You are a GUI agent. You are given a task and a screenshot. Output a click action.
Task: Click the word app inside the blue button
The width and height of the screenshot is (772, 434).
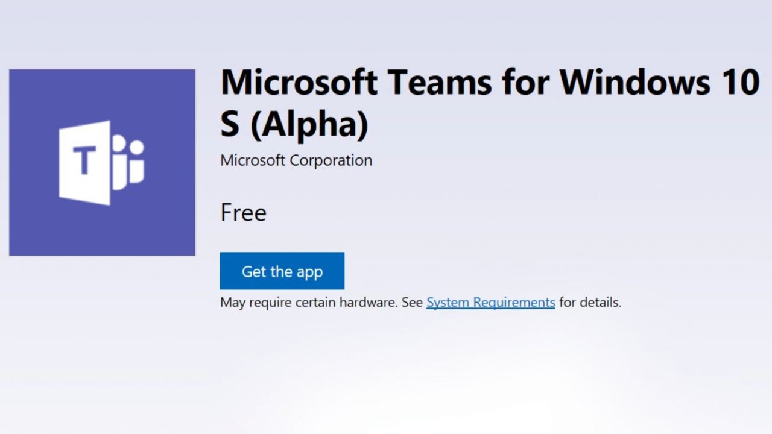coord(309,272)
